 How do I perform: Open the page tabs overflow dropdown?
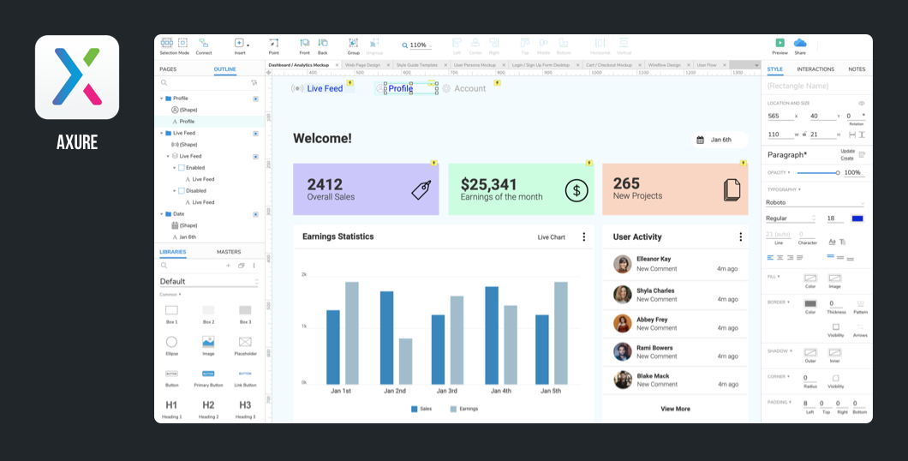click(x=756, y=65)
